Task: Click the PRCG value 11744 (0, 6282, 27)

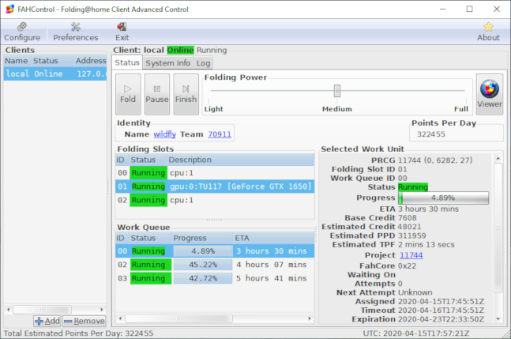Action: click(x=435, y=160)
